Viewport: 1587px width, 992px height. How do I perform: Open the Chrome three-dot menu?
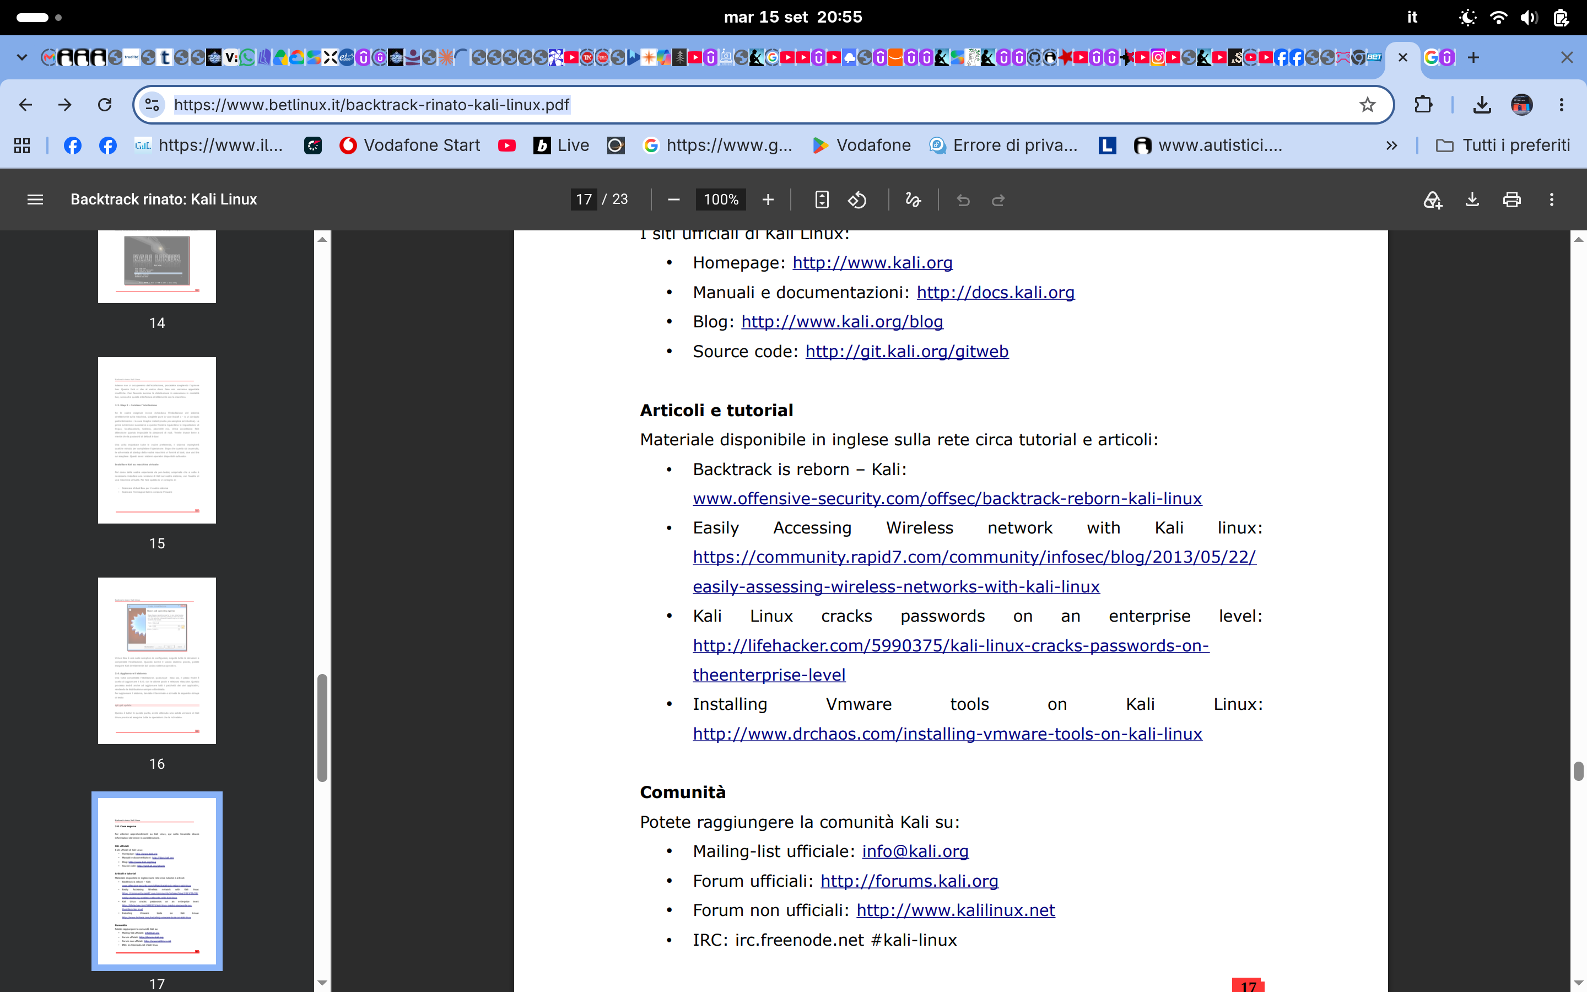pyautogui.click(x=1562, y=104)
